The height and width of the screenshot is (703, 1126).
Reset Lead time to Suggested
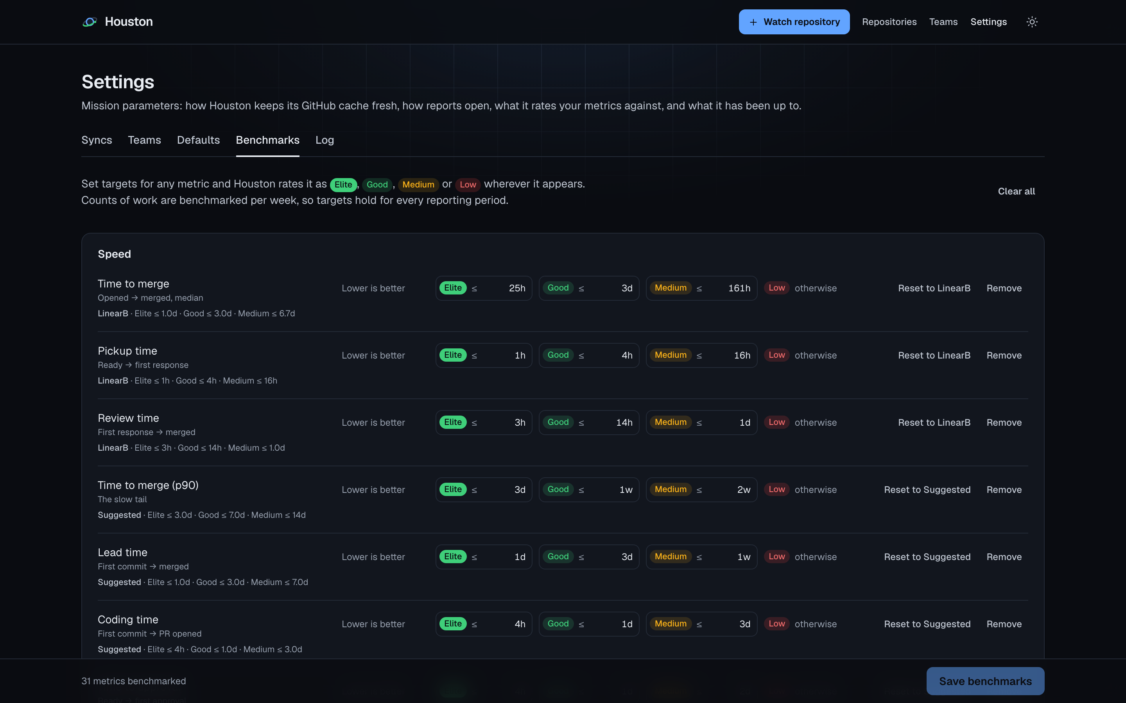coord(927,557)
